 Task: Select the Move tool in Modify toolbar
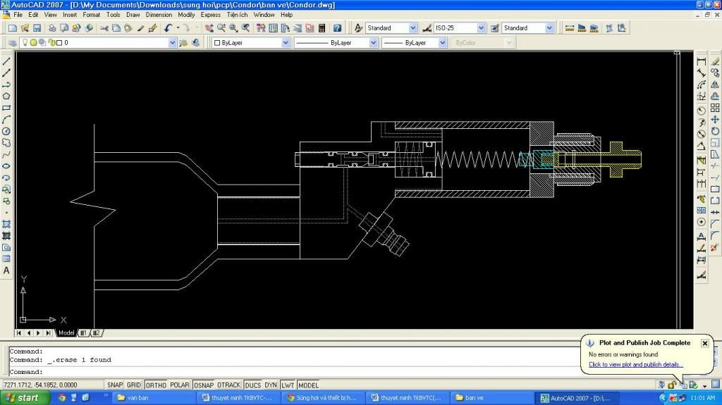pyautogui.click(x=715, y=120)
